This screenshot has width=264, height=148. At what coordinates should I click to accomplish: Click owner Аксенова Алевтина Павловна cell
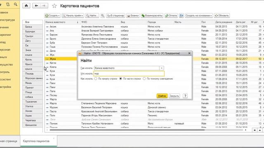[97, 26]
